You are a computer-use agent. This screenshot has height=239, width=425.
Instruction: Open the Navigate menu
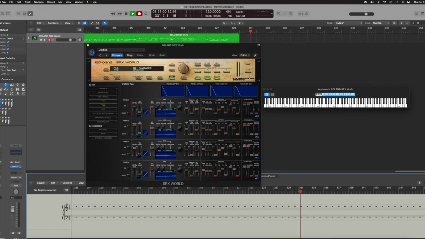(x=39, y=2)
